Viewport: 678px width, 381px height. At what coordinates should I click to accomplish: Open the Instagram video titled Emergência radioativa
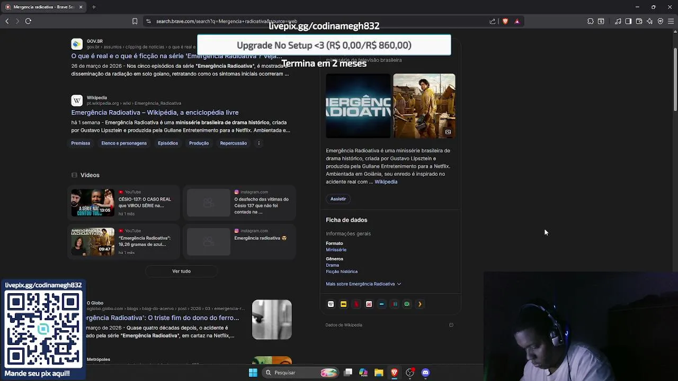pyautogui.click(x=239, y=242)
